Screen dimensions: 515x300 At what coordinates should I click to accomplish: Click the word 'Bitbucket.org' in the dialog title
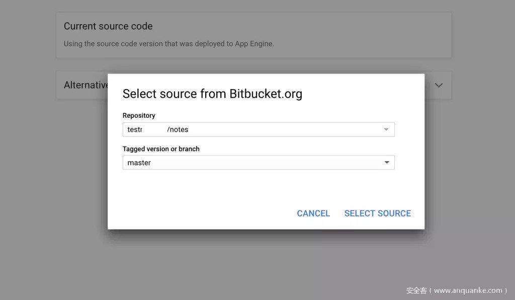266,94
